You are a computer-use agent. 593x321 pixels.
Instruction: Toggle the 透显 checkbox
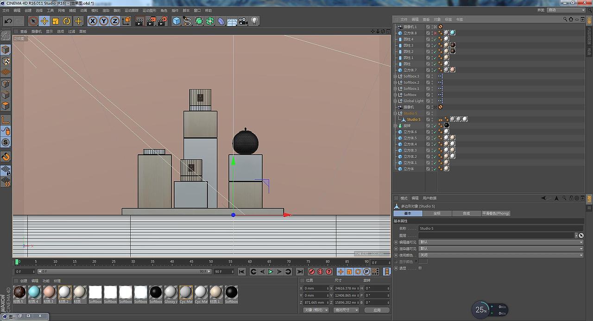pyautogui.click(x=420, y=268)
